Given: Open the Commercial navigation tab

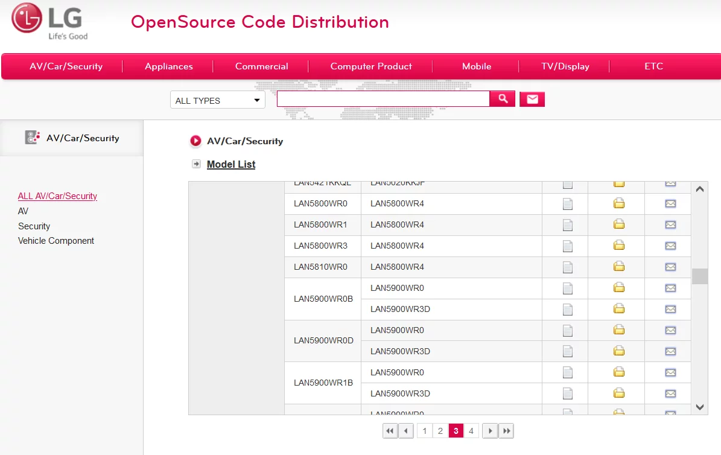Looking at the screenshot, I should [x=262, y=66].
